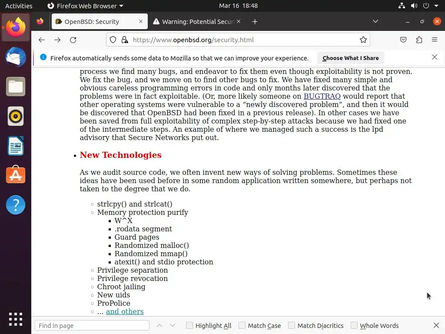Save page to Pocket
Image resolution: width=445 pixels, height=334 pixels.
point(403,40)
